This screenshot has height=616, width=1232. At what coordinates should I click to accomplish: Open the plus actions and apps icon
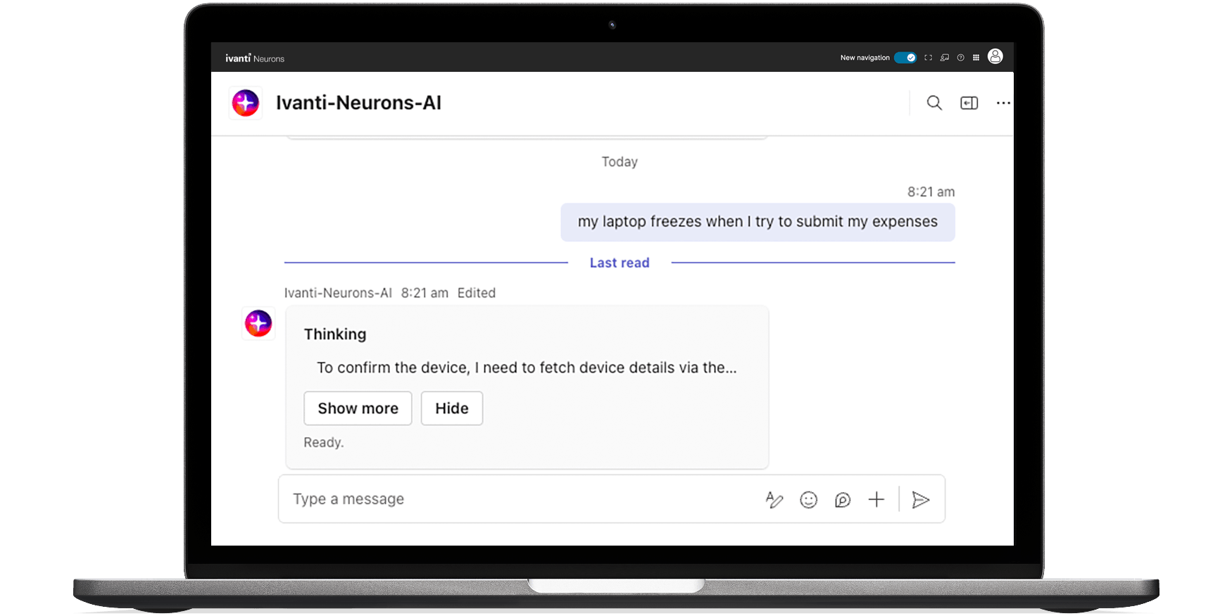[x=876, y=500]
